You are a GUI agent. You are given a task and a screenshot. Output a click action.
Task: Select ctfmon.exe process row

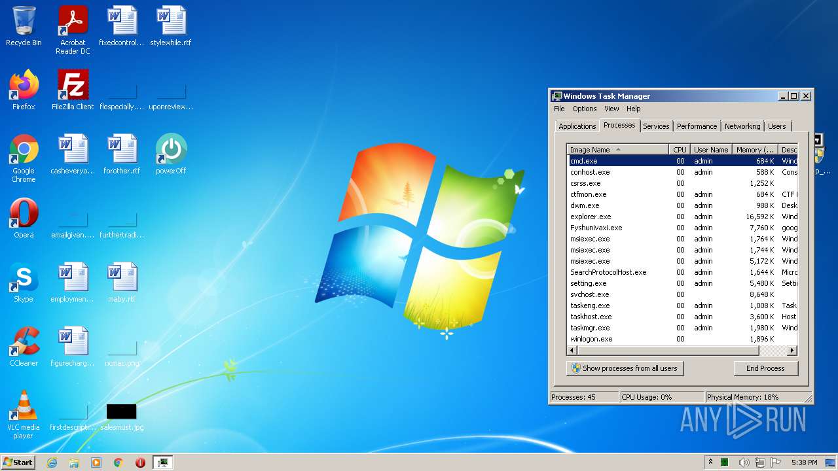682,194
